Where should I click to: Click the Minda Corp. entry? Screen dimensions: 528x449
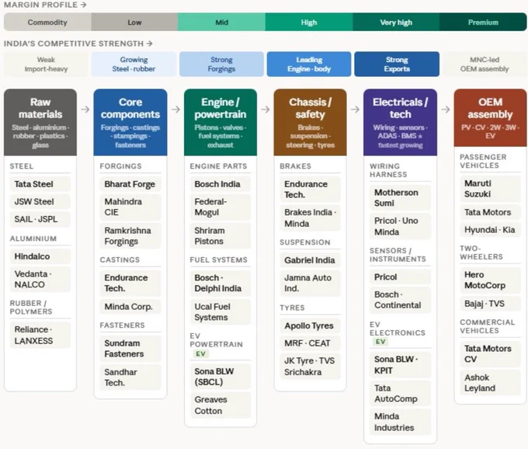pyautogui.click(x=130, y=307)
